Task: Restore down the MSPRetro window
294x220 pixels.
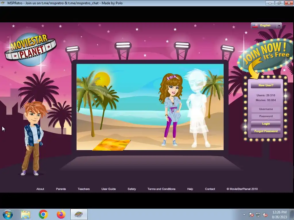Action: (279, 3)
